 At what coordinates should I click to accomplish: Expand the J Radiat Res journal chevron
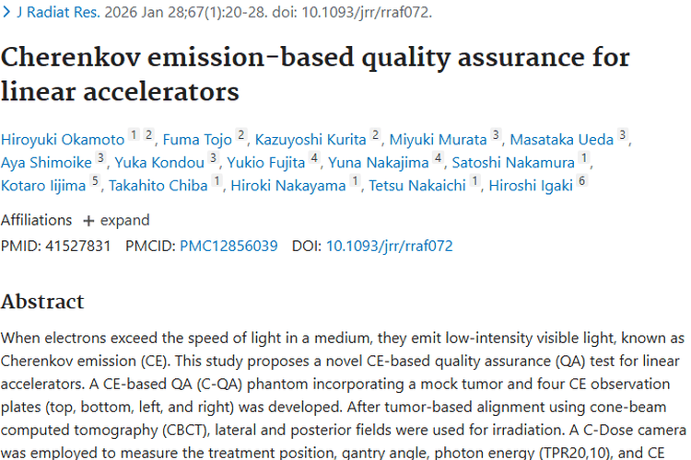(x=7, y=13)
